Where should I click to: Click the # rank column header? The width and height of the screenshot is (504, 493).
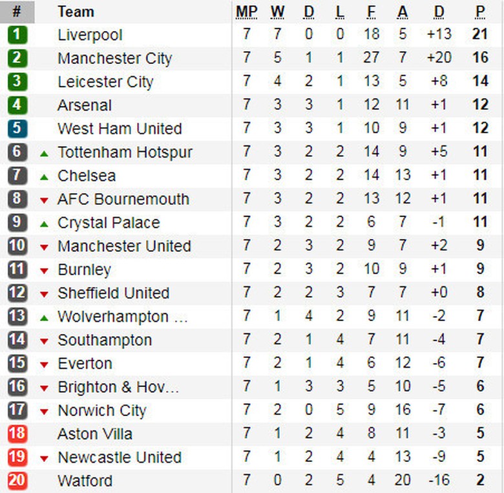click(x=17, y=12)
